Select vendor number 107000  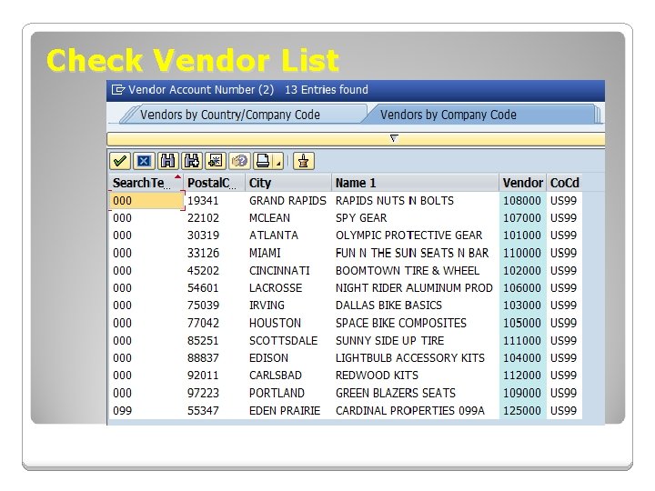(x=522, y=218)
